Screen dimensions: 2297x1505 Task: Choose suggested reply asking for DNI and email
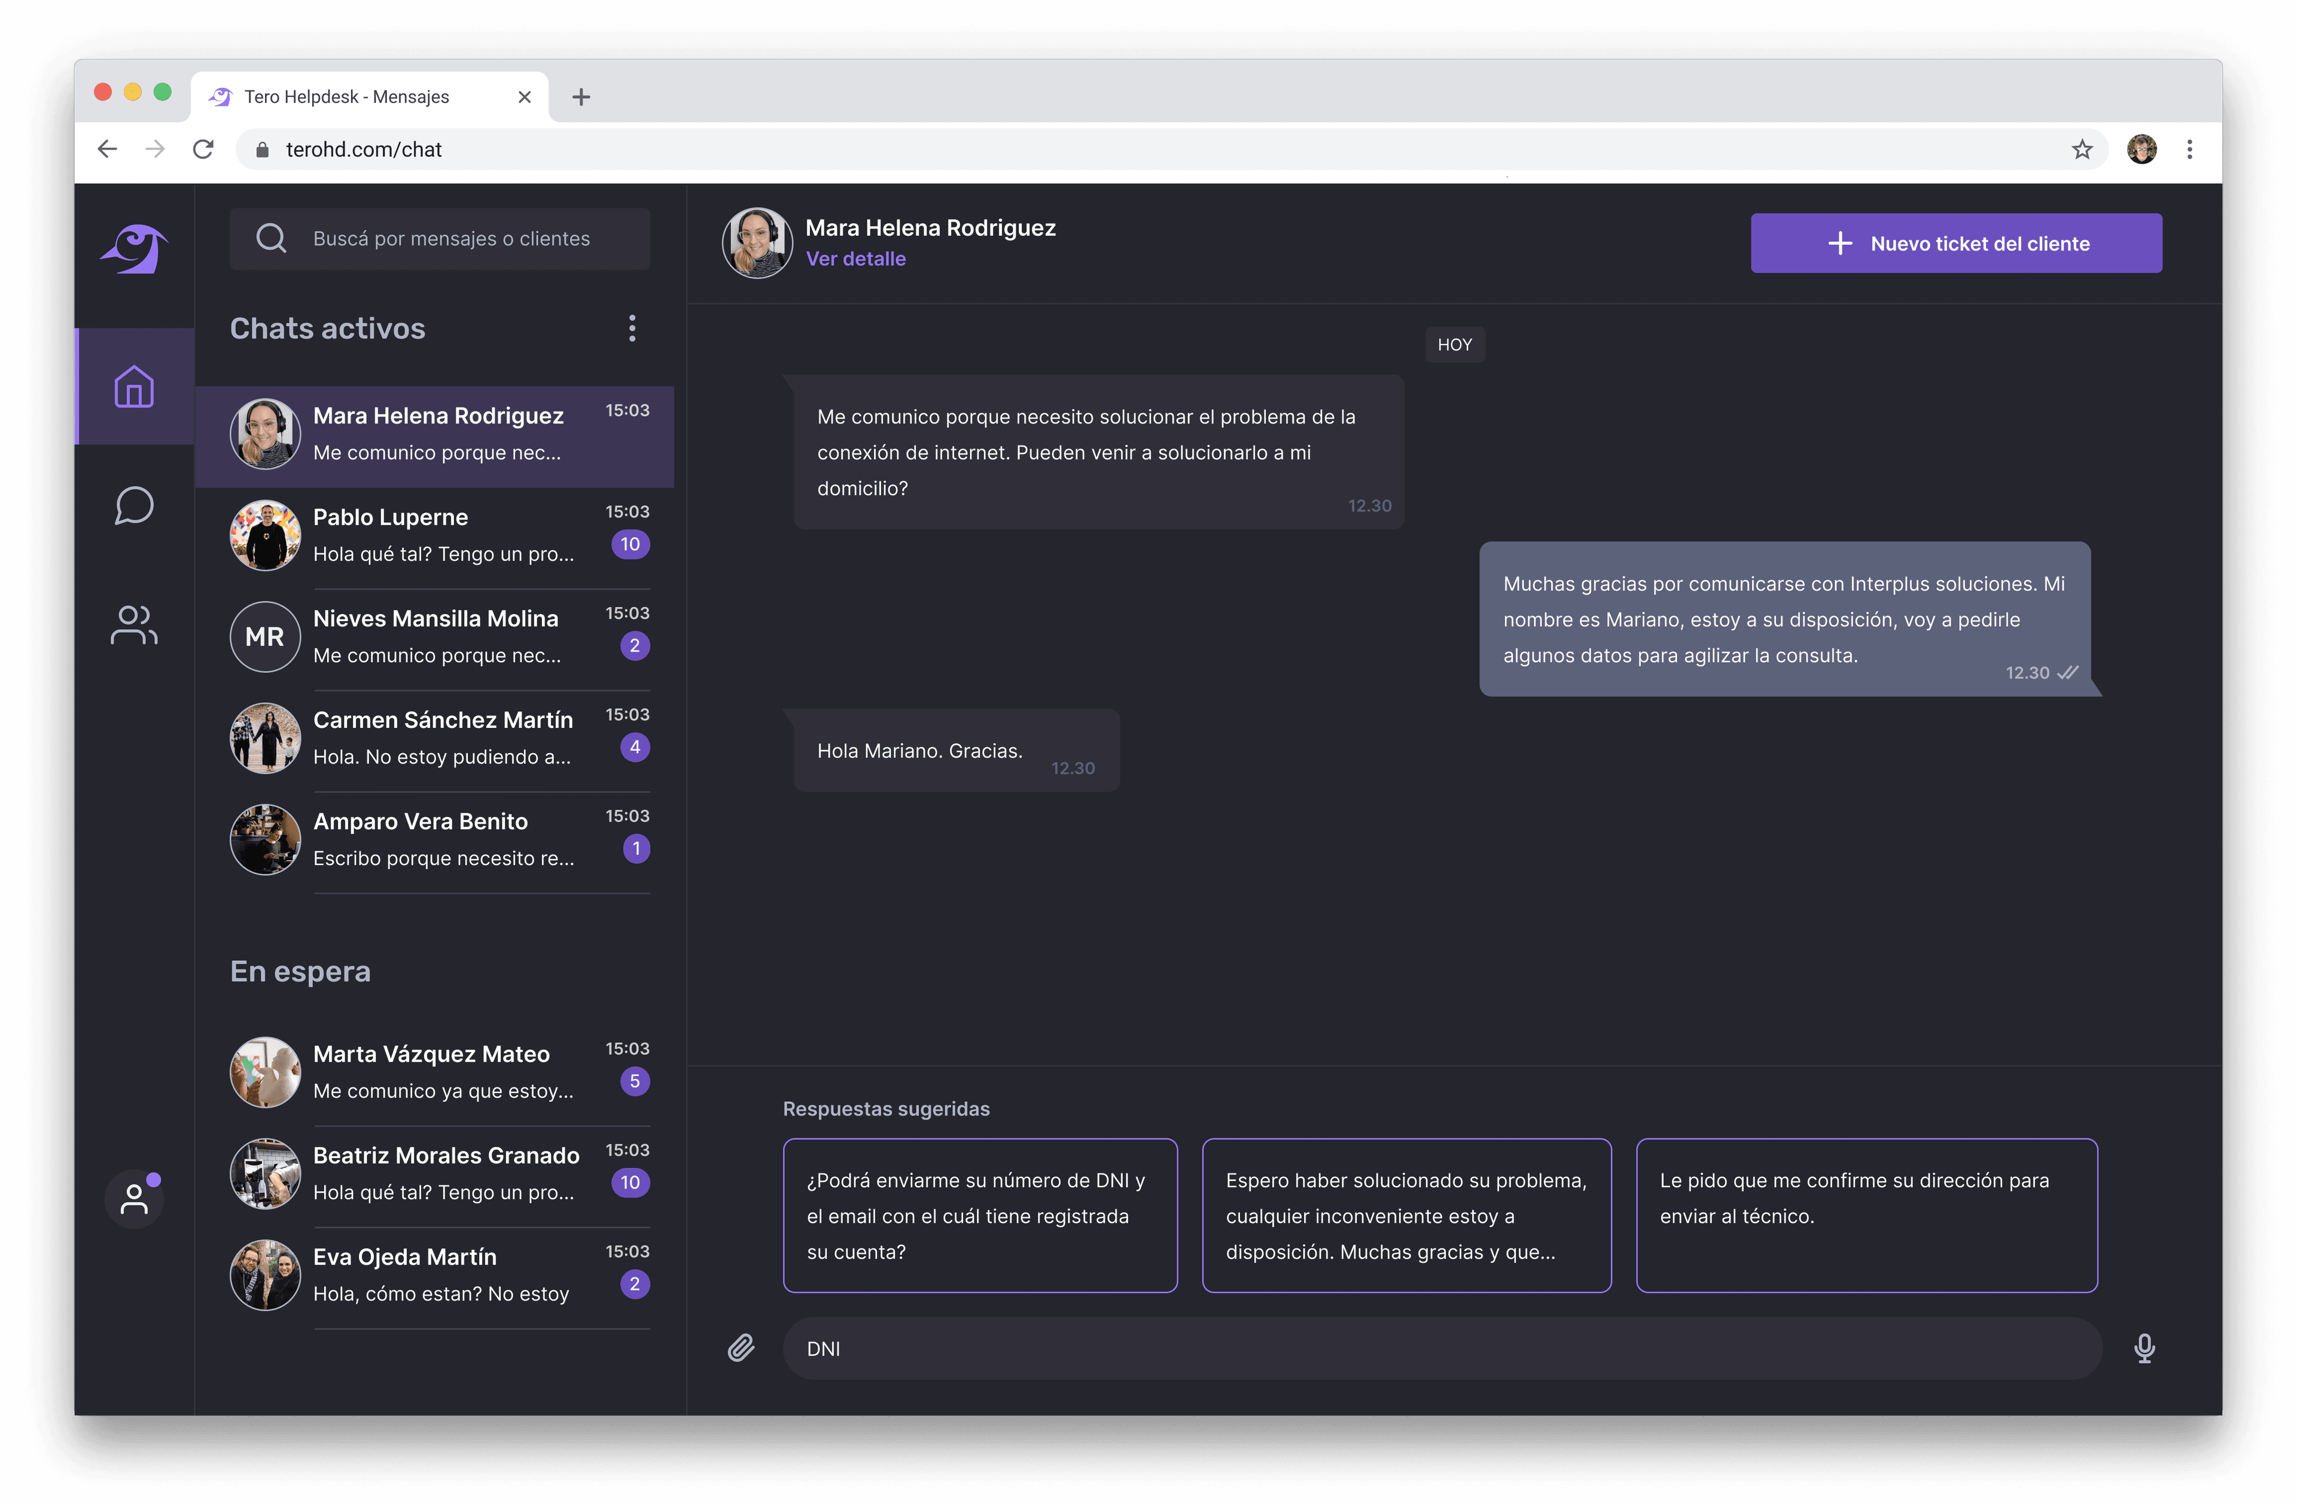[980, 1215]
